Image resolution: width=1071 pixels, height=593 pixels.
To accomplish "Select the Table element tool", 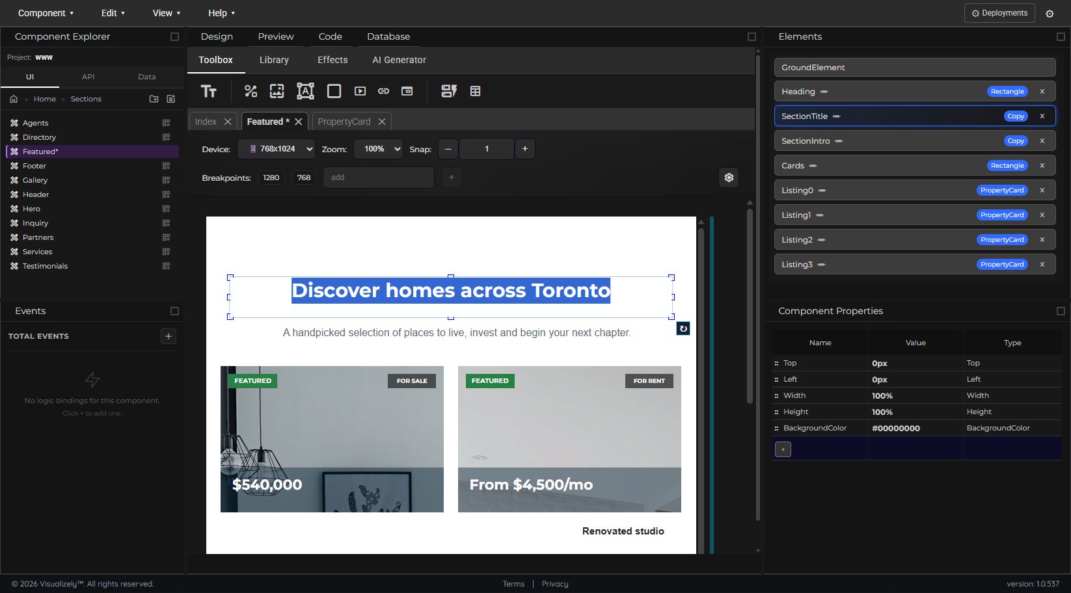I will (476, 91).
